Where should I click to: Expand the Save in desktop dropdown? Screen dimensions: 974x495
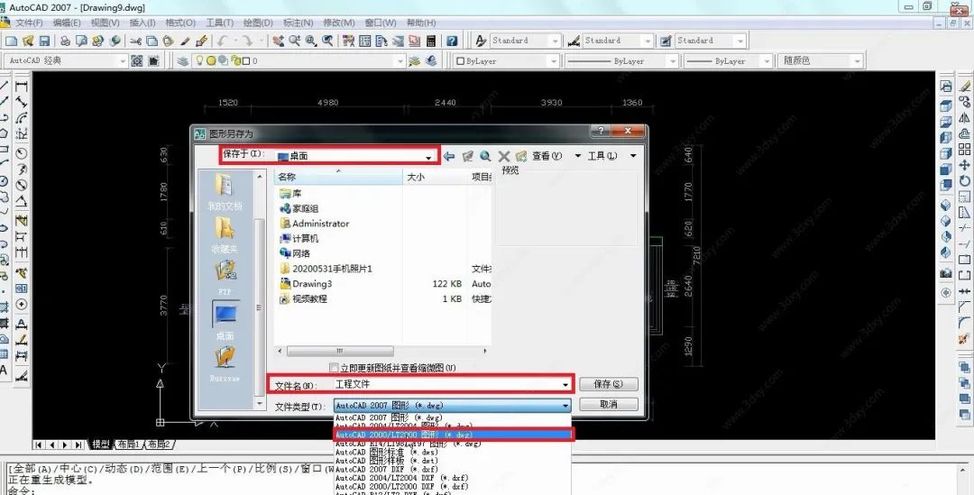coord(428,157)
